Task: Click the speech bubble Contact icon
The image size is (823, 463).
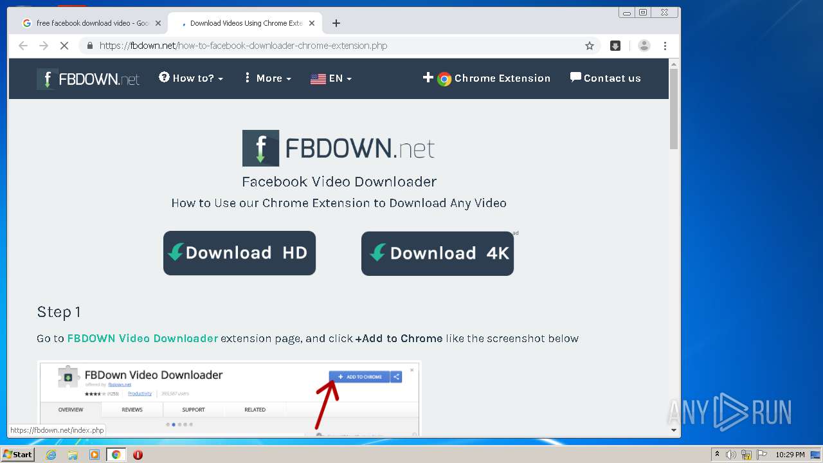Action: [x=575, y=77]
